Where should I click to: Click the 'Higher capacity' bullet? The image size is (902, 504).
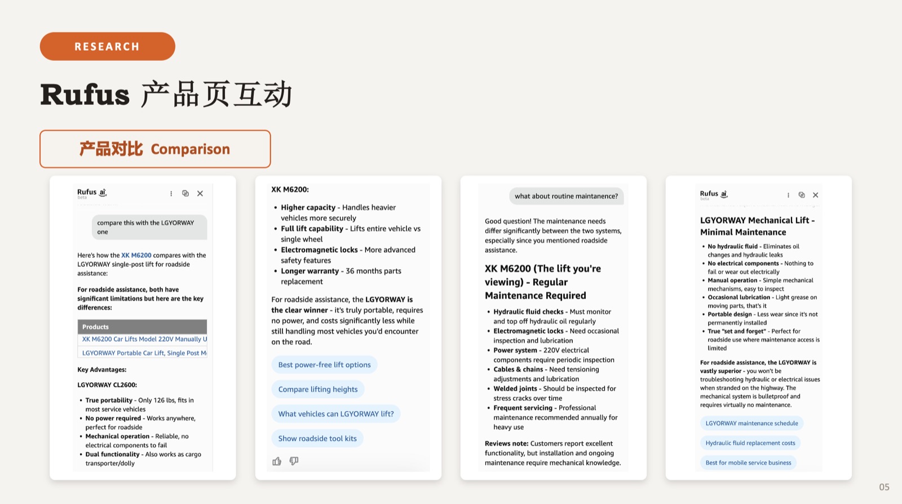pos(335,213)
